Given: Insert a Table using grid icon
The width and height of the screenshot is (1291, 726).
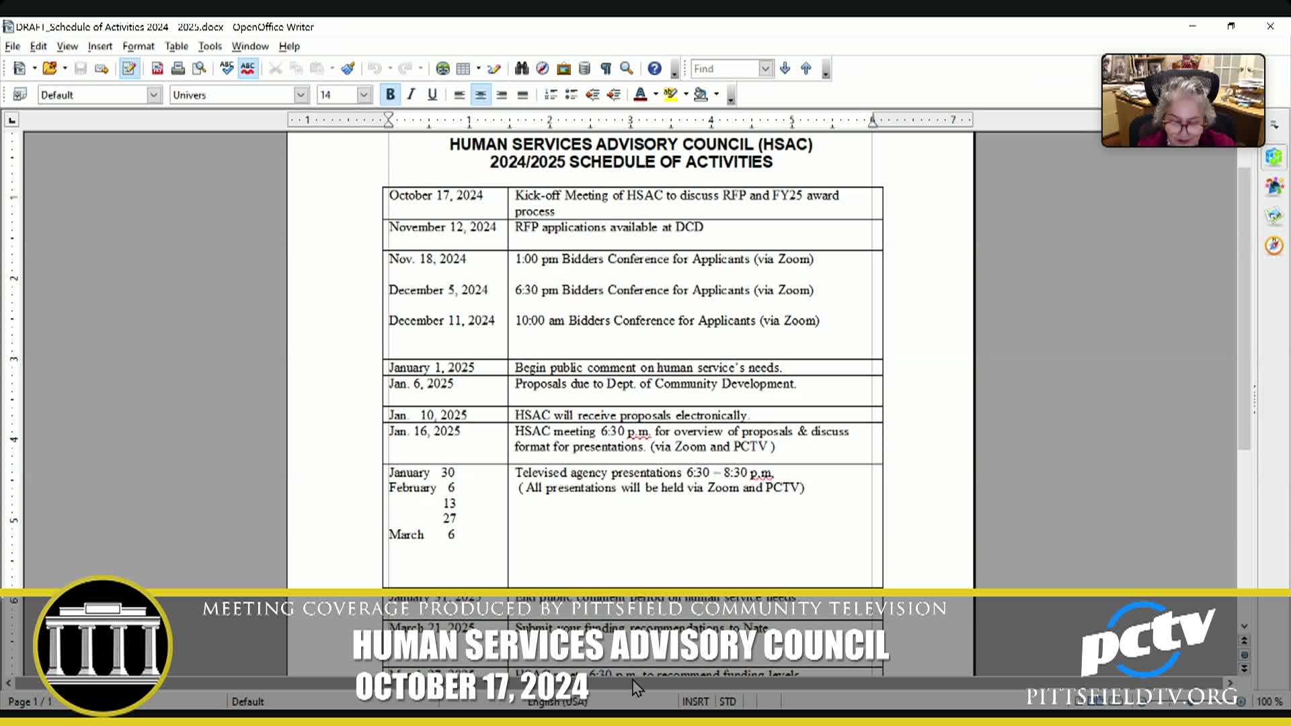Looking at the screenshot, I should coord(463,69).
